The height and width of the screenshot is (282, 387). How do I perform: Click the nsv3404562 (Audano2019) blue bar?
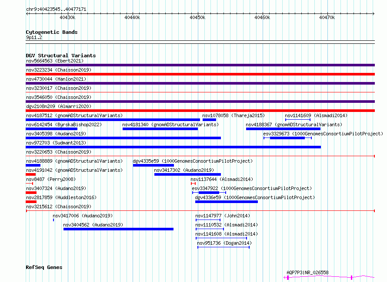click(118, 229)
